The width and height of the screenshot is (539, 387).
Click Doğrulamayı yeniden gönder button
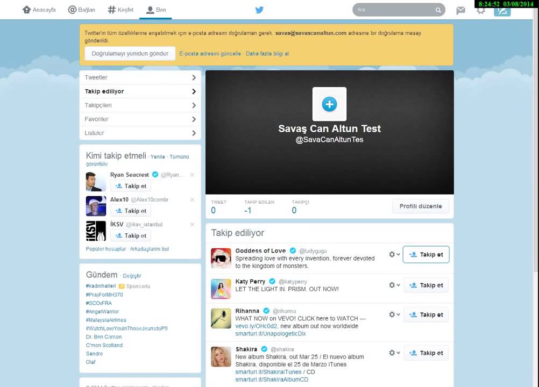point(130,54)
